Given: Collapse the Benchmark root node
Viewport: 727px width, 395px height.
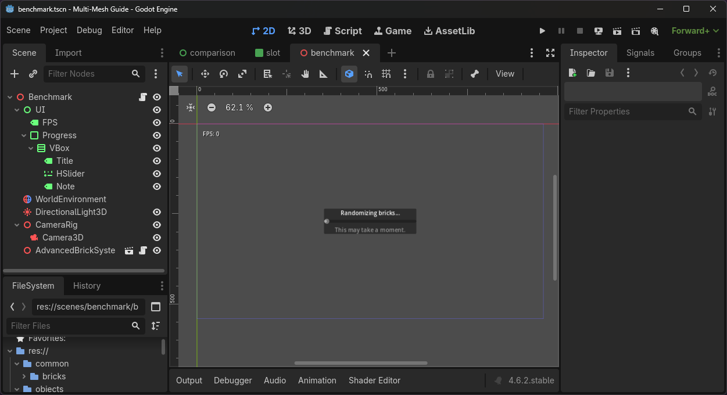Looking at the screenshot, I should click(10, 97).
